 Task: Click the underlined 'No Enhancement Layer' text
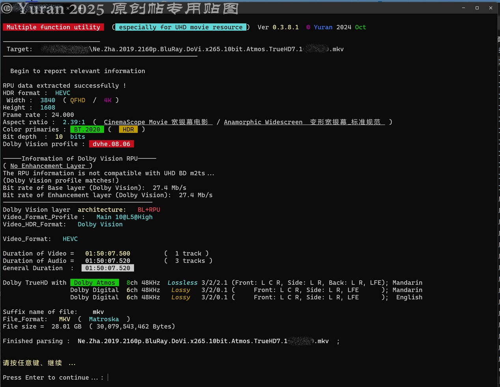[48, 166]
